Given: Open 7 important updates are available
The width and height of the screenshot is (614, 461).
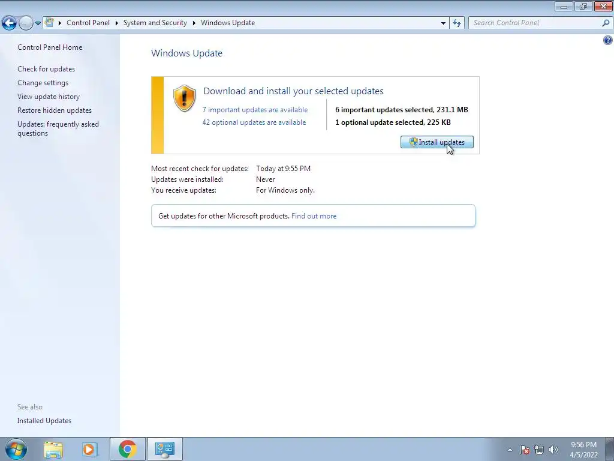Looking at the screenshot, I should click(x=255, y=110).
